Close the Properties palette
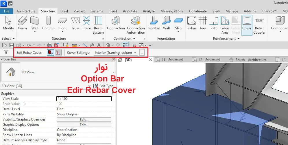This screenshot has width=288, height=145. click(114, 59)
